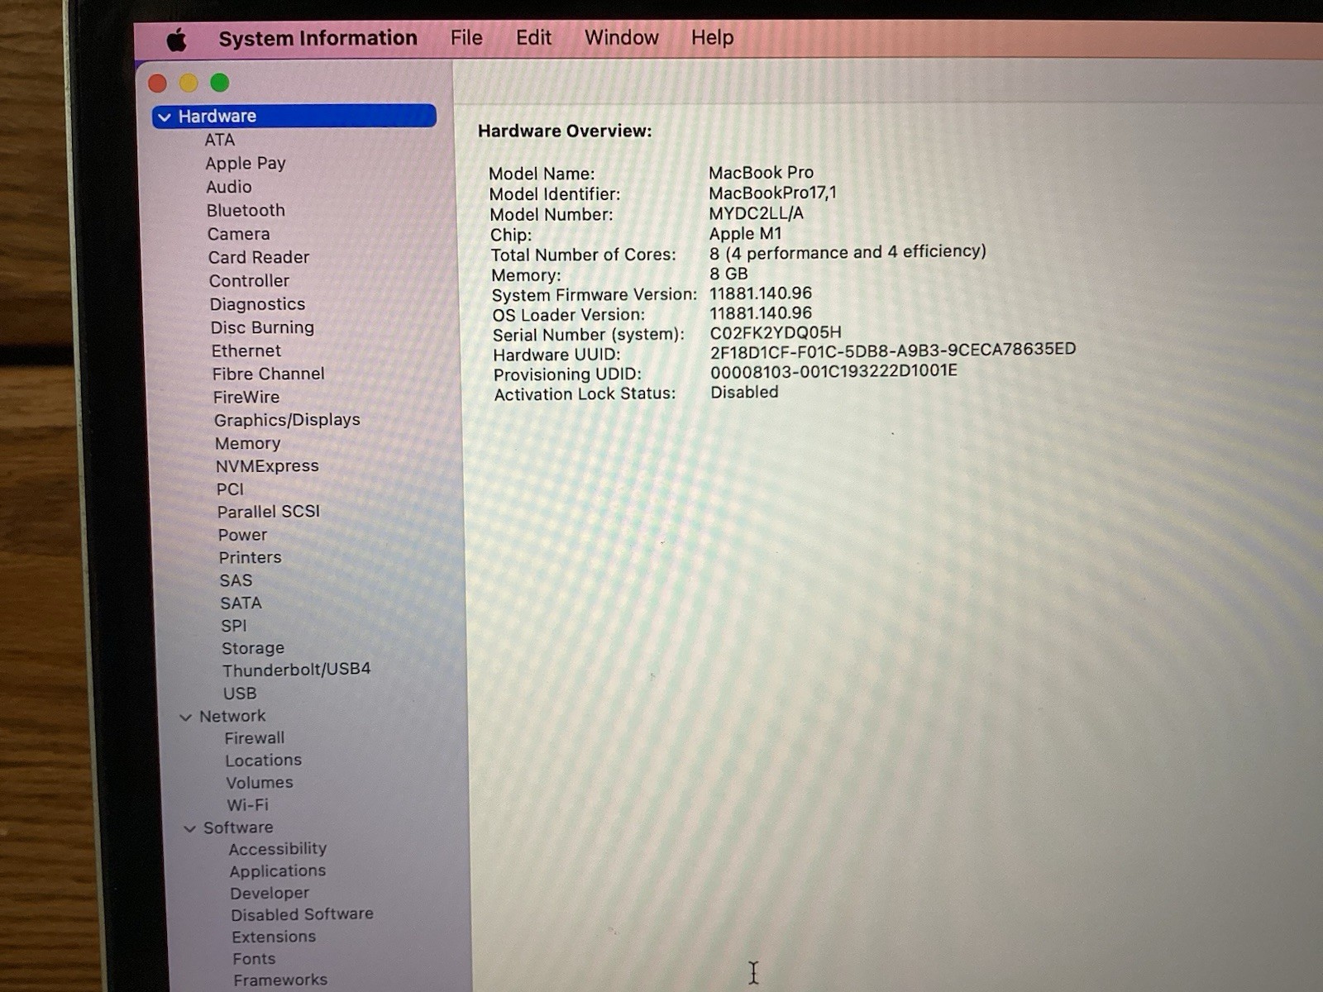Select PCI in the sidebar
Viewport: 1323px width, 992px height.
230,489
